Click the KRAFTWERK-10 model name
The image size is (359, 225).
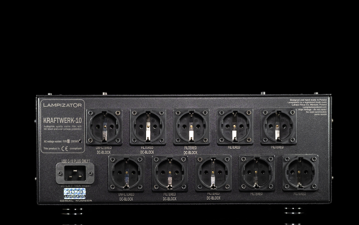pos(62,120)
